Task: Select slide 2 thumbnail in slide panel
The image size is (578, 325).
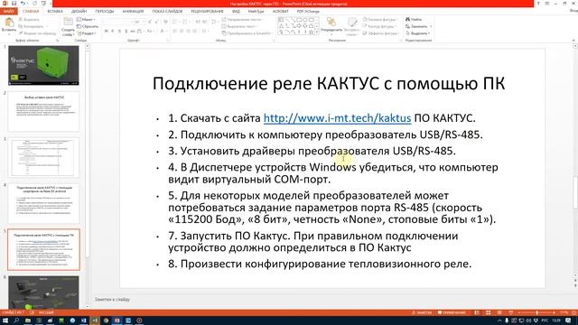Action: click(x=43, y=112)
